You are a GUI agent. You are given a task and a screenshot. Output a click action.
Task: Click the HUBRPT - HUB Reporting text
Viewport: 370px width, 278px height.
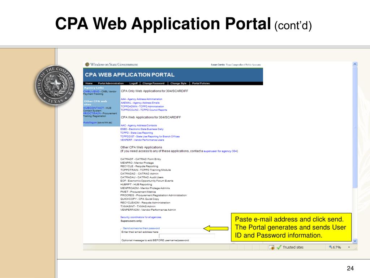coord(136,185)
